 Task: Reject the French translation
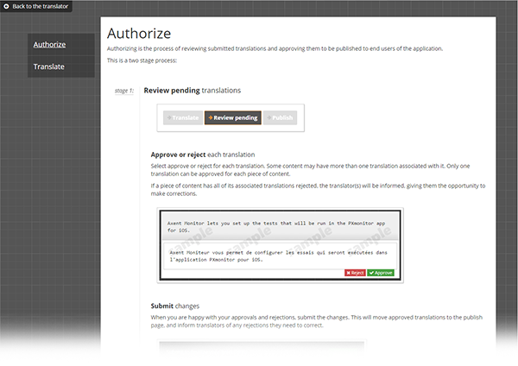coord(355,273)
